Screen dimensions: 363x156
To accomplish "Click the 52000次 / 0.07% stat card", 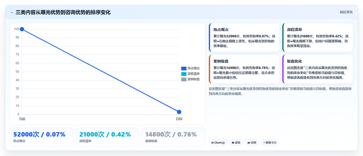I will pyautogui.click(x=41, y=137).
